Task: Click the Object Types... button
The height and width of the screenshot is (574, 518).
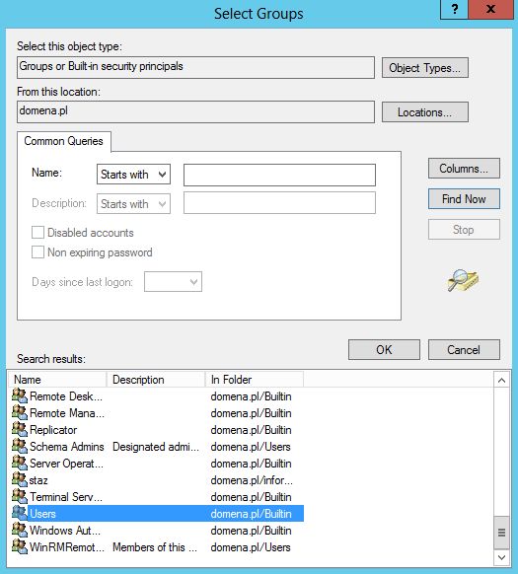Action: pyautogui.click(x=425, y=68)
